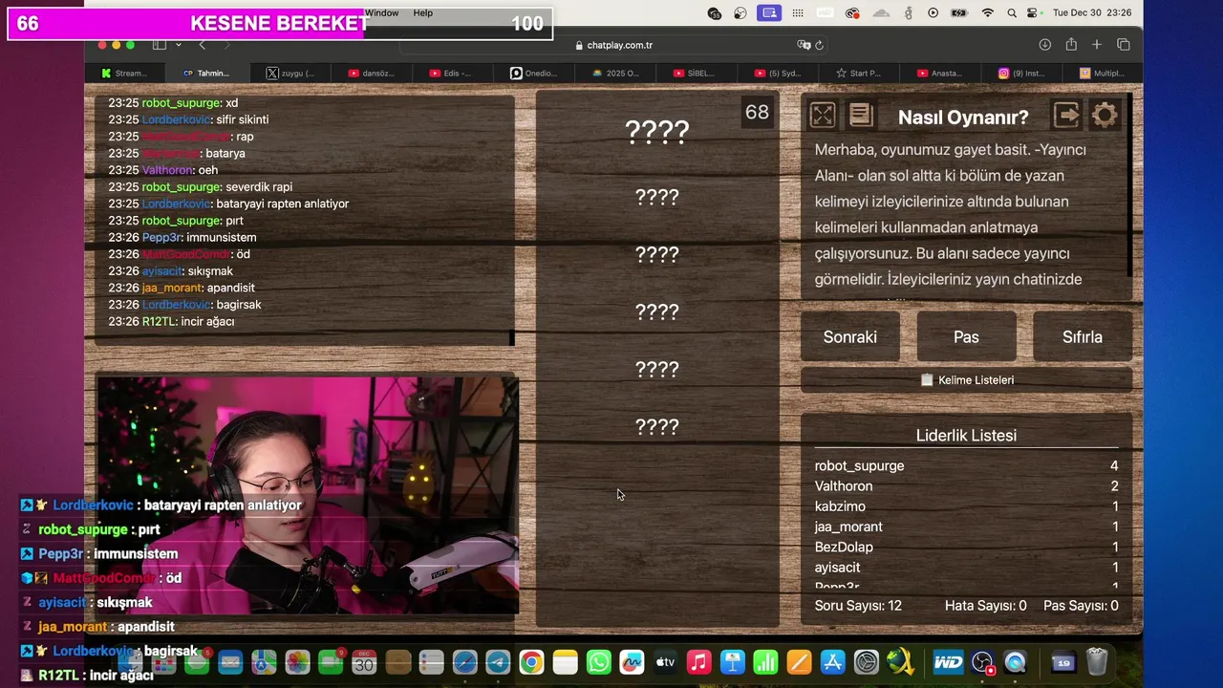Click the Sıfırla button
The height and width of the screenshot is (688, 1223).
1083,336
